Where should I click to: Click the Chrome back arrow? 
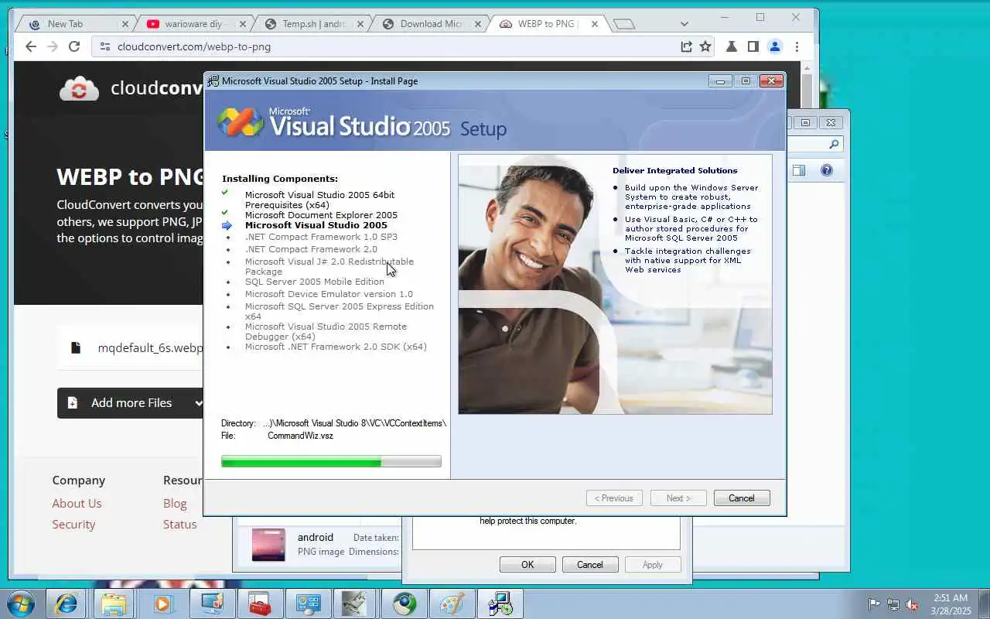[31, 46]
